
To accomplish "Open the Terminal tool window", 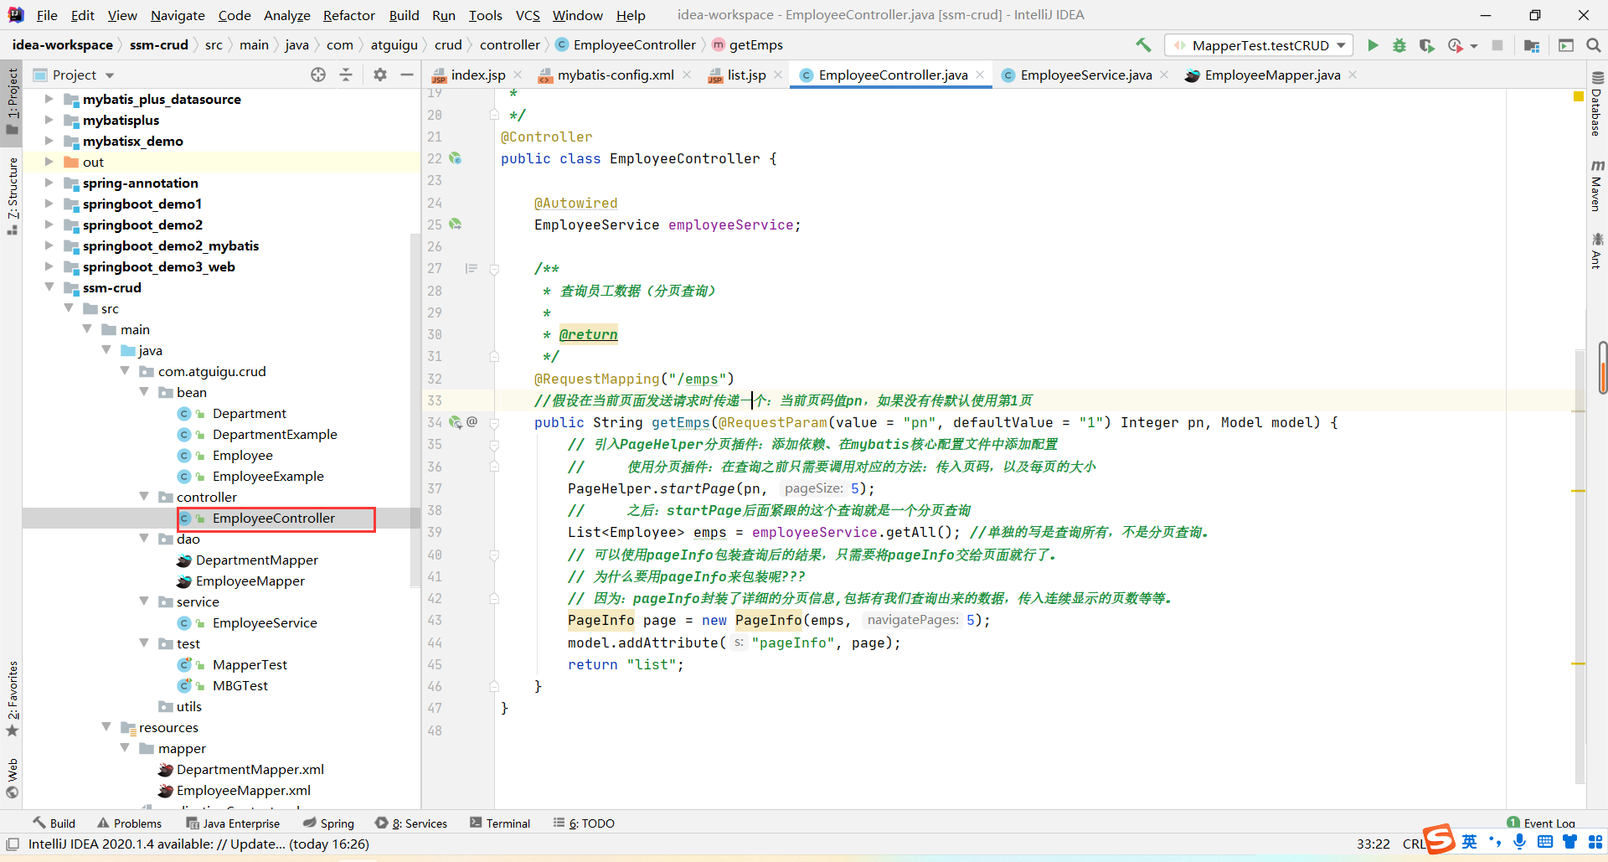I will 500,823.
